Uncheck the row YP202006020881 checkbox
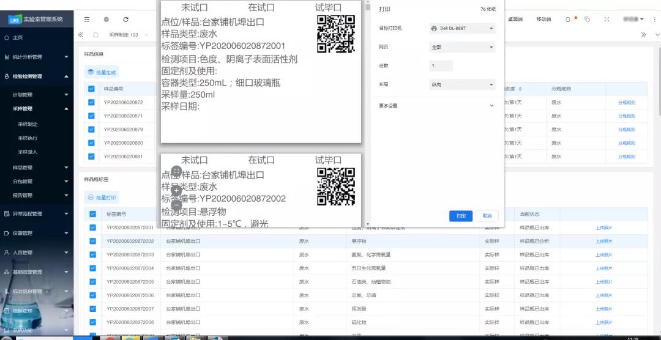This screenshot has width=661, height=340. (91, 157)
